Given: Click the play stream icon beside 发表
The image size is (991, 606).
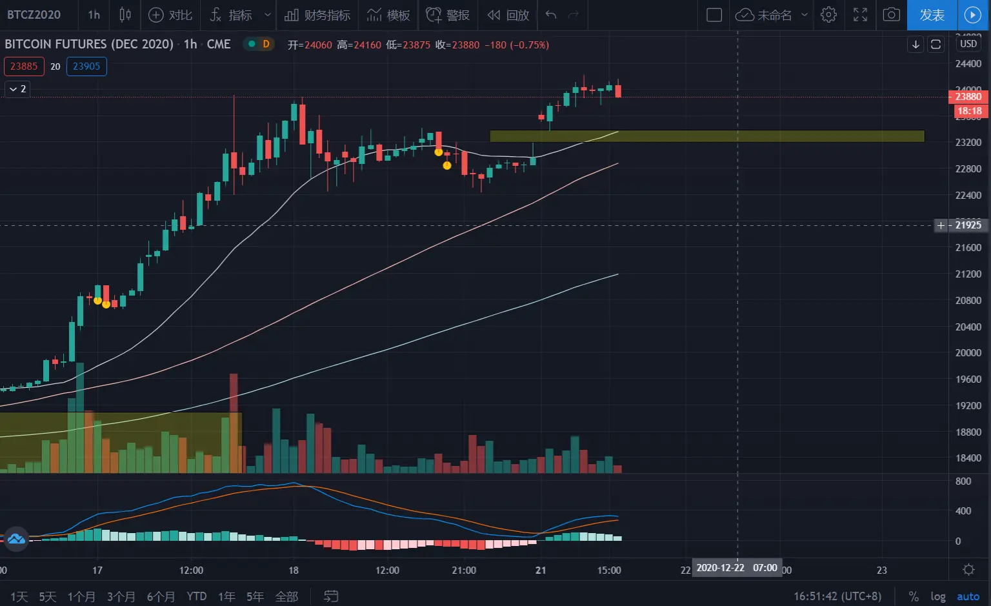Looking at the screenshot, I should click(972, 15).
